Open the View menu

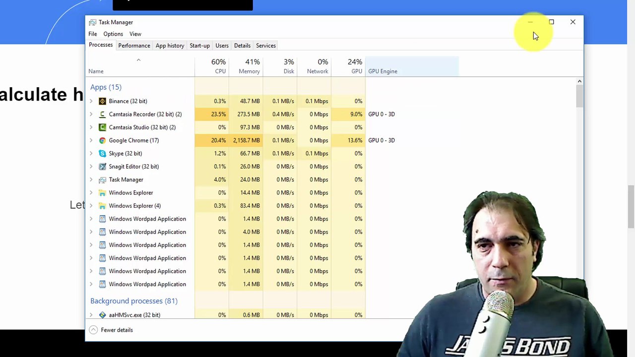tap(135, 34)
